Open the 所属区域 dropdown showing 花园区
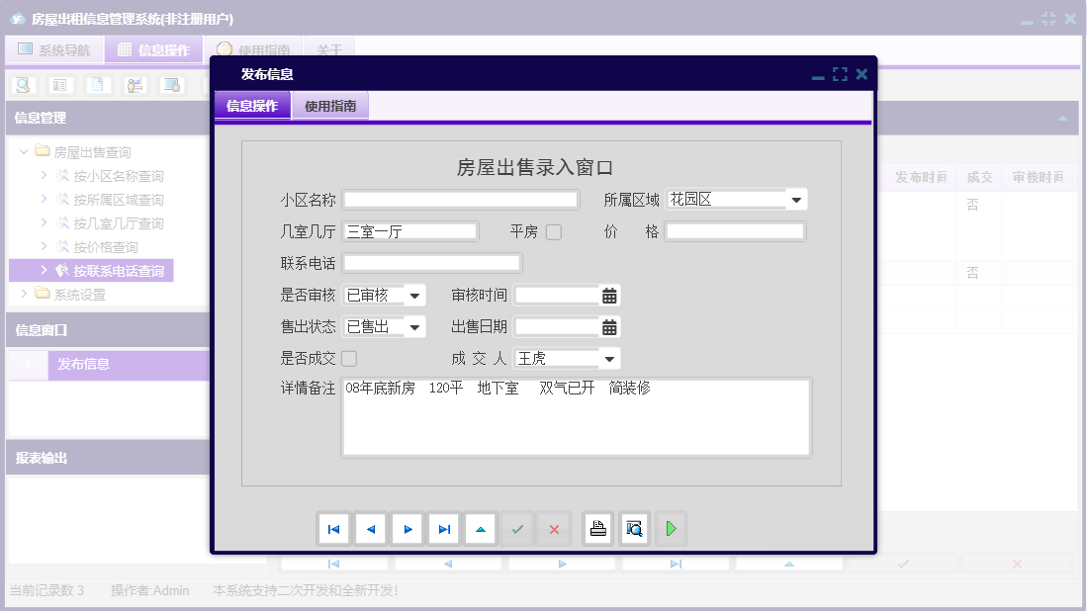Image resolution: width=1087 pixels, height=611 pixels. pos(796,199)
